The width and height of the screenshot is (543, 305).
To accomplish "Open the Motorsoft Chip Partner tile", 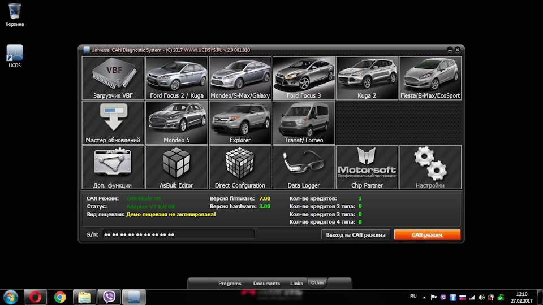I will pos(367,167).
